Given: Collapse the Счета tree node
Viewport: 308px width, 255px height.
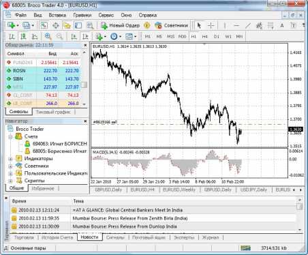Looking at the screenshot, I should [10, 136].
